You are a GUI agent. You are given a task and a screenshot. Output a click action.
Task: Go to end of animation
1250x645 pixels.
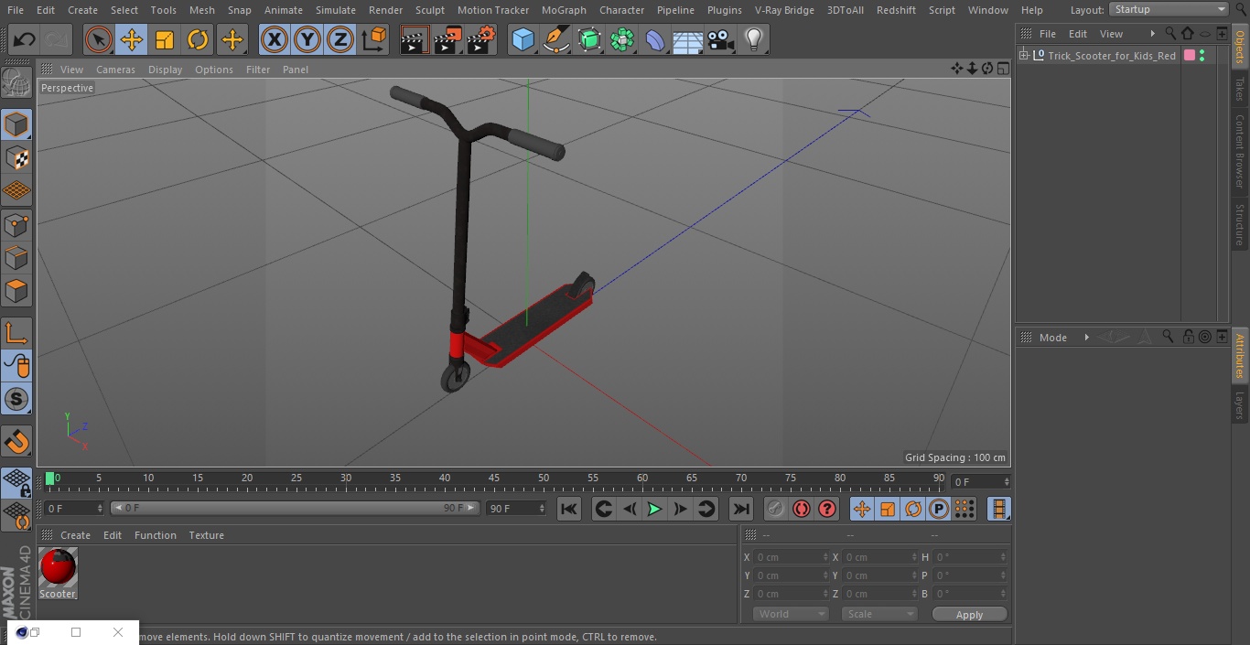741,509
